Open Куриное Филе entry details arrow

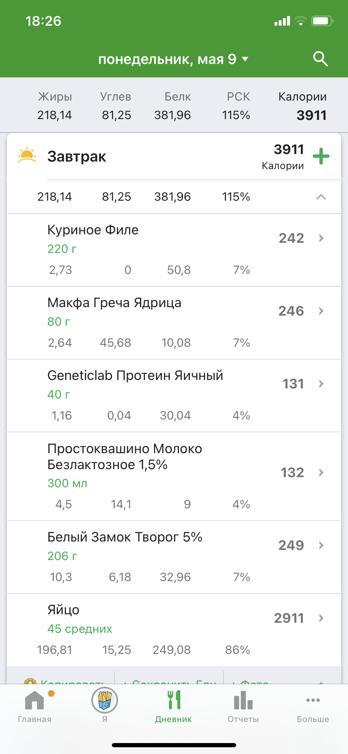pos(321,238)
